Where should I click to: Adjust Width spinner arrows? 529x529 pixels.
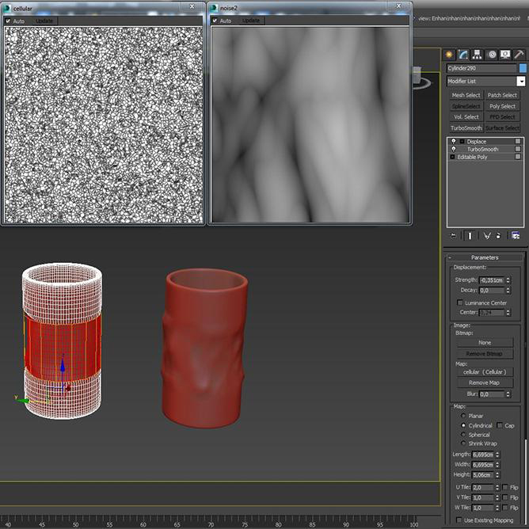pos(497,465)
